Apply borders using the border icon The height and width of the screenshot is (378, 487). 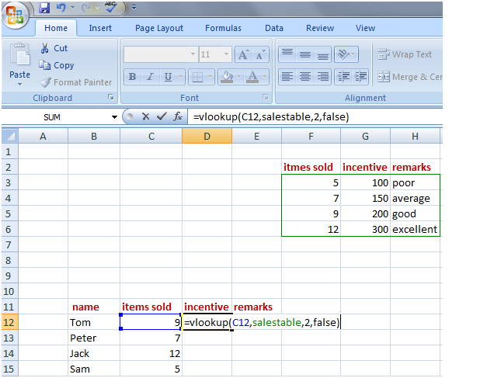coord(197,77)
